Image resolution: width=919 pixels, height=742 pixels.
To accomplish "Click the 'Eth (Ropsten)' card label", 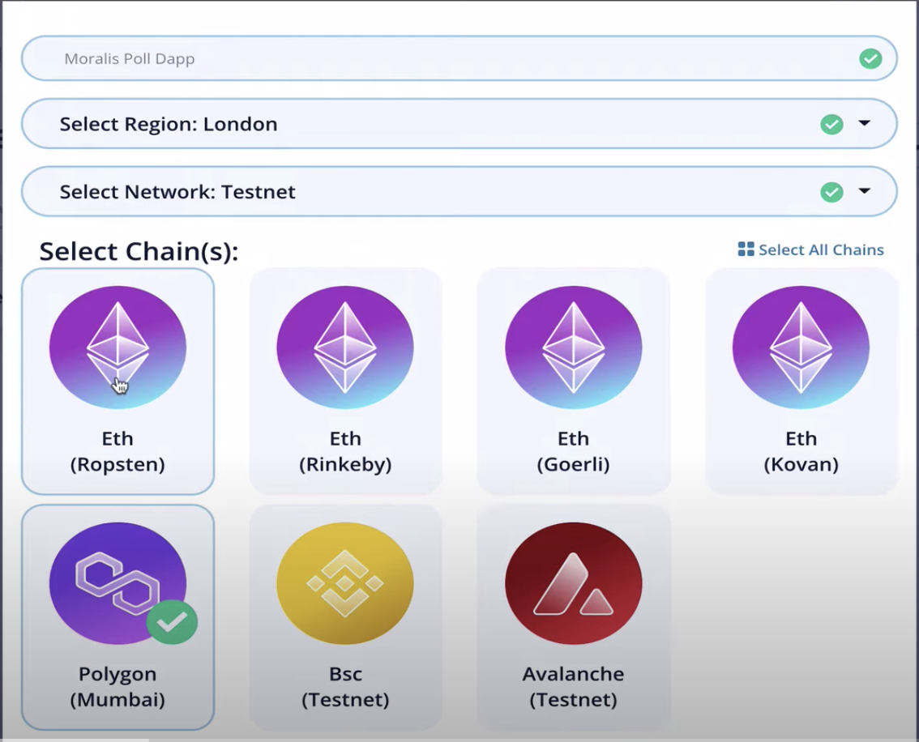I will click(118, 451).
